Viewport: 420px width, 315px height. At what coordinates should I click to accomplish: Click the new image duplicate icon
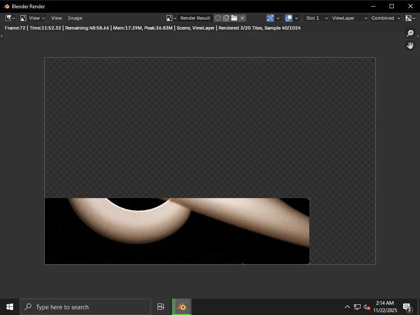pos(226,18)
